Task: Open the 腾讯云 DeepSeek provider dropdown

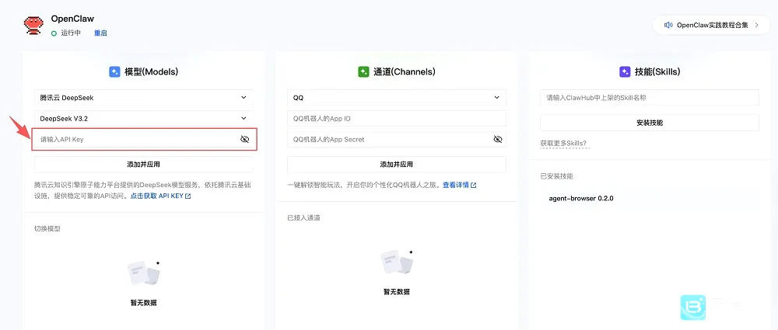Action: (x=143, y=98)
